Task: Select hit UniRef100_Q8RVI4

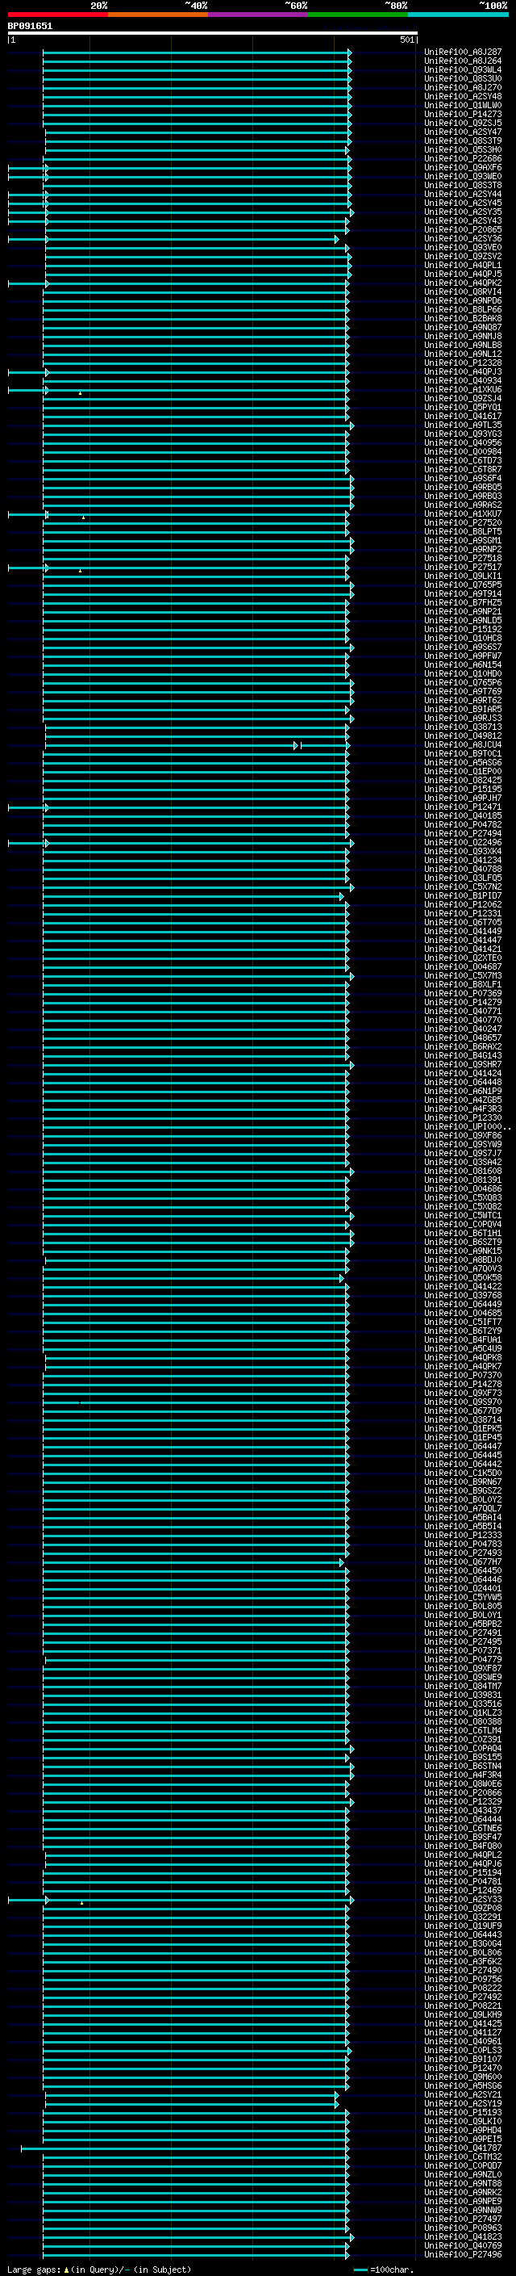Action: click(463, 291)
